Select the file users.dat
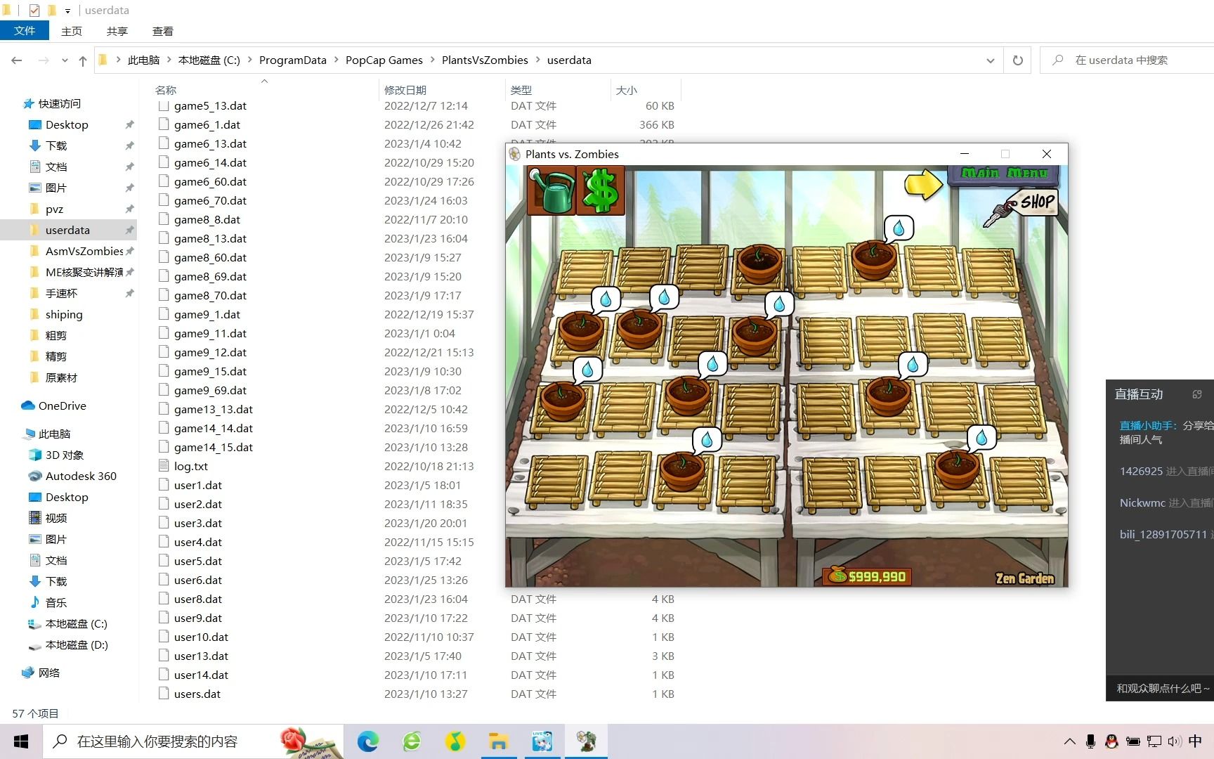The height and width of the screenshot is (759, 1214). coord(197,694)
